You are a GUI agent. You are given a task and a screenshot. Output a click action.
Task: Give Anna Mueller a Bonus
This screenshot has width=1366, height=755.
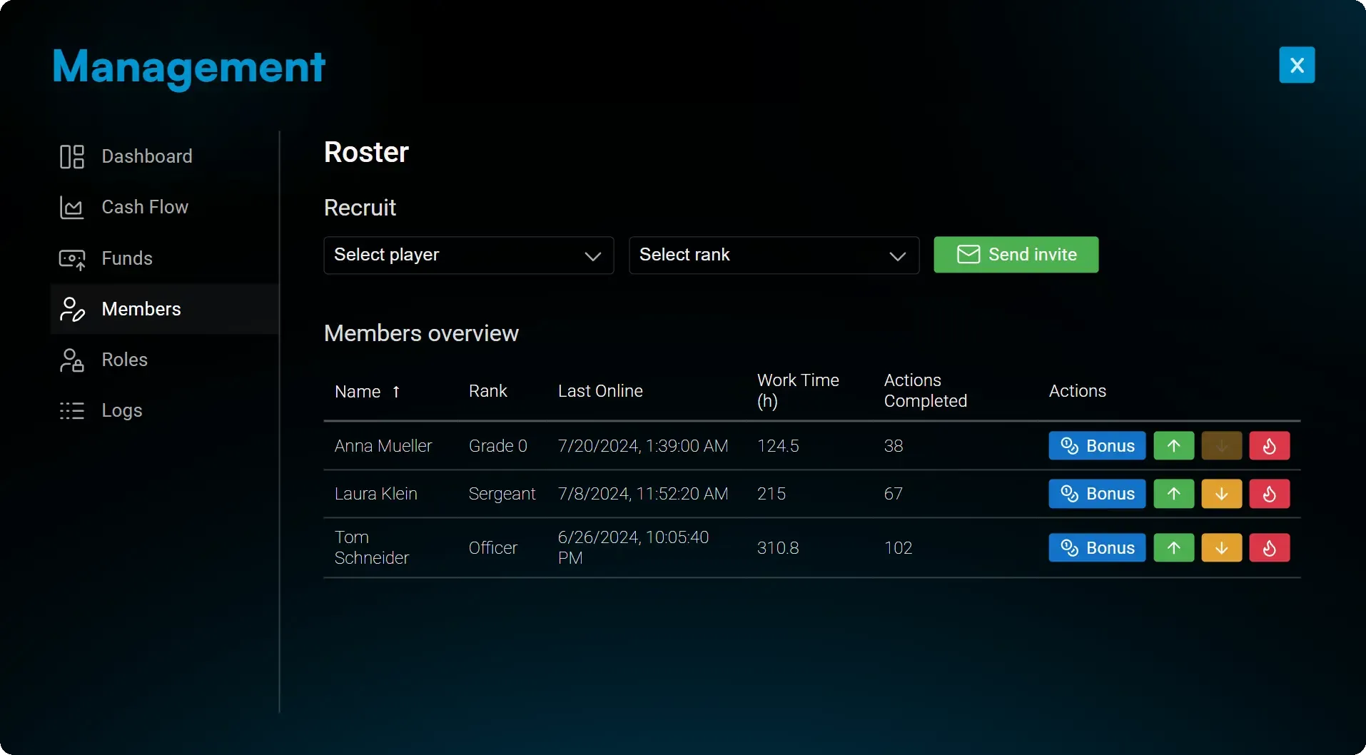pyautogui.click(x=1097, y=445)
